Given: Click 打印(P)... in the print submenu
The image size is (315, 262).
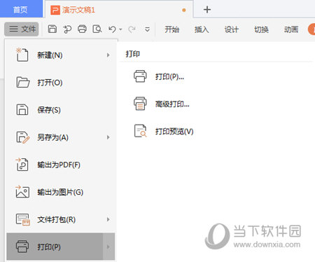Looking at the screenshot, I should pyautogui.click(x=169, y=76).
